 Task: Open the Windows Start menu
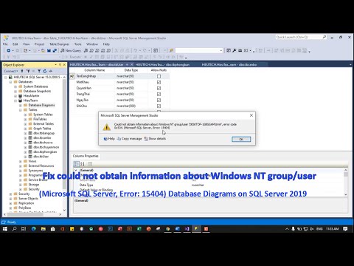point(5,229)
